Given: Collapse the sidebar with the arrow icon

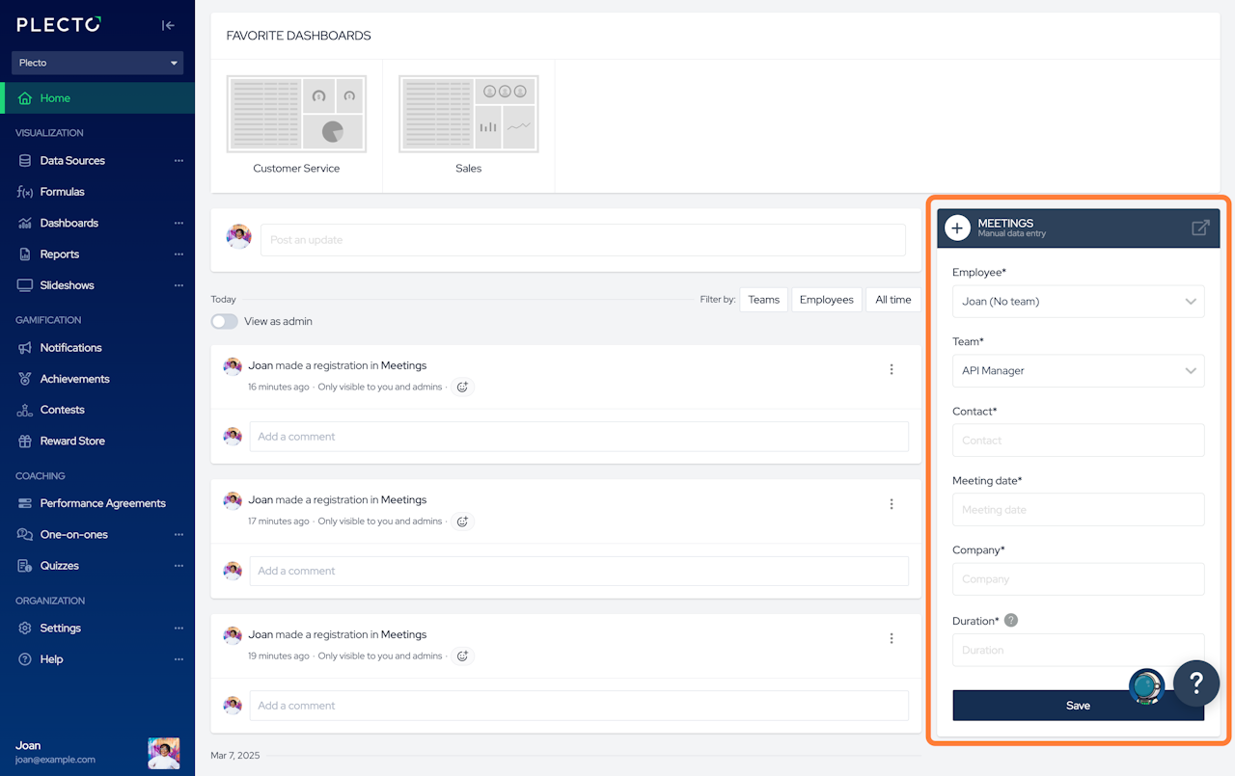Looking at the screenshot, I should tap(168, 26).
